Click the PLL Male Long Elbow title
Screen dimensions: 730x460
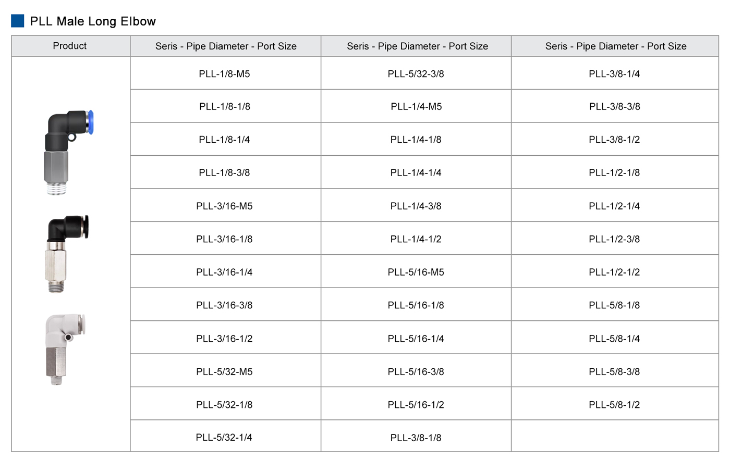(x=93, y=21)
